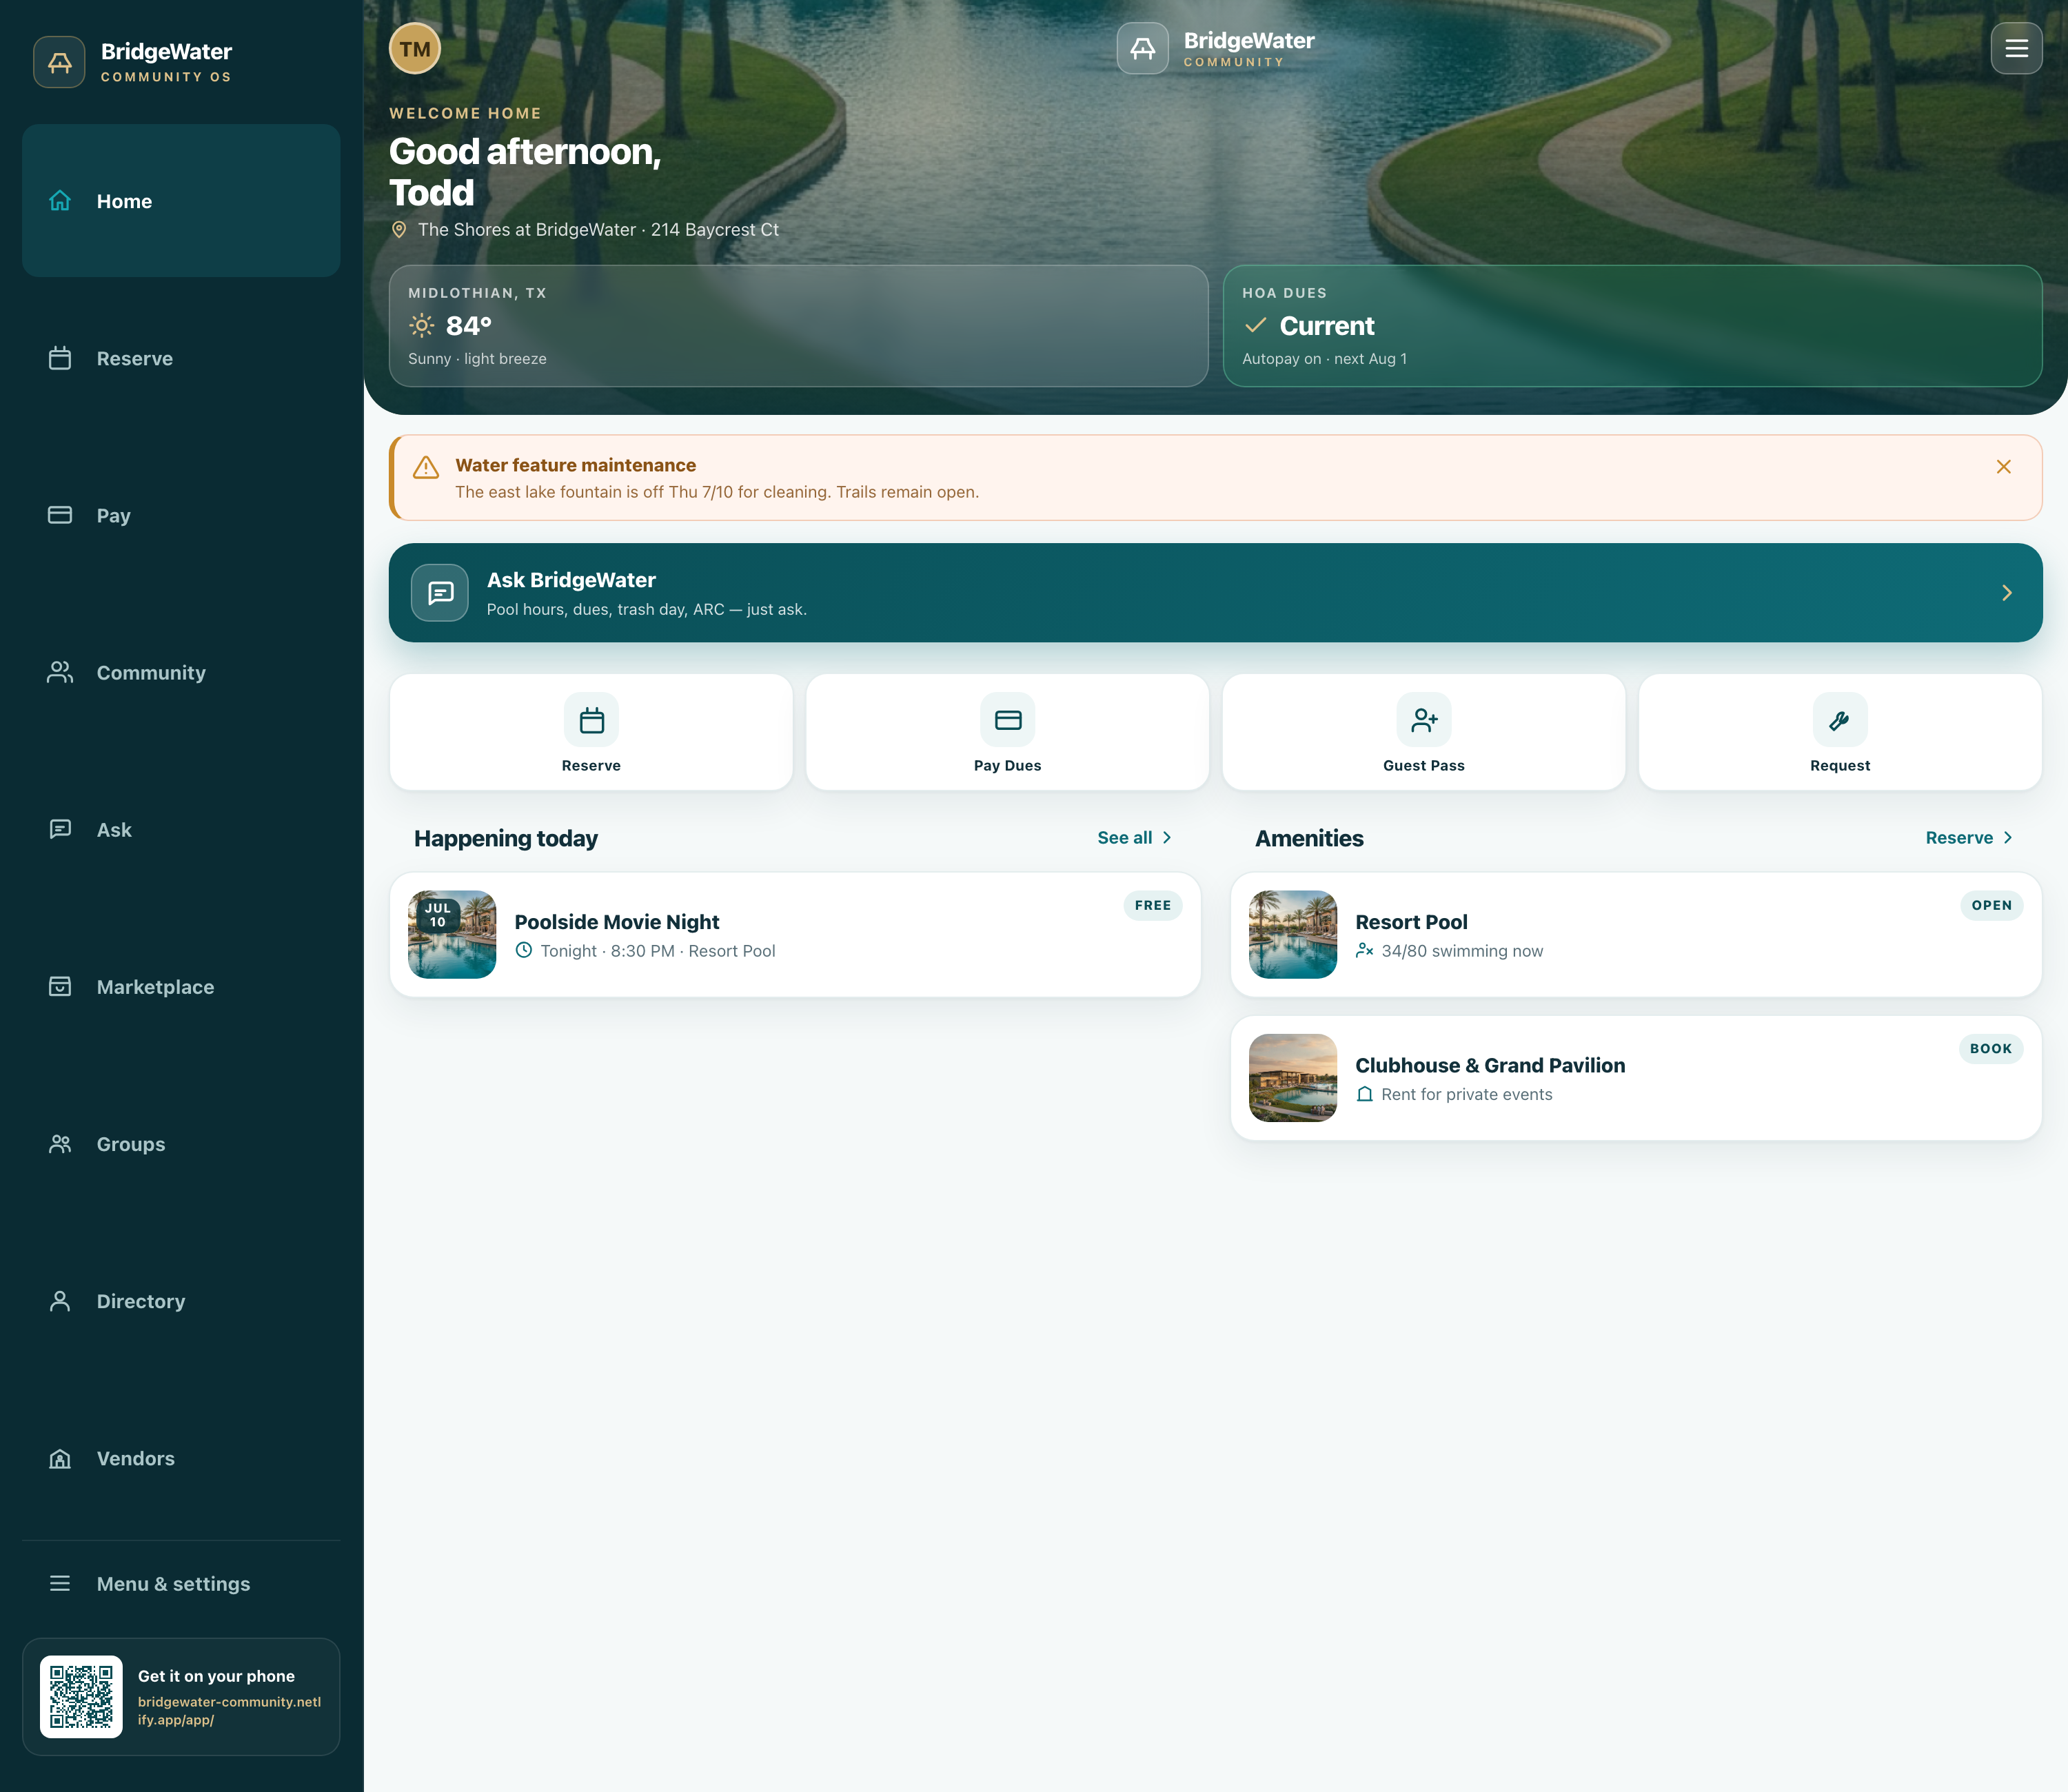Open the hamburger menu in top right
The height and width of the screenshot is (1792, 2068).
tap(2016, 48)
